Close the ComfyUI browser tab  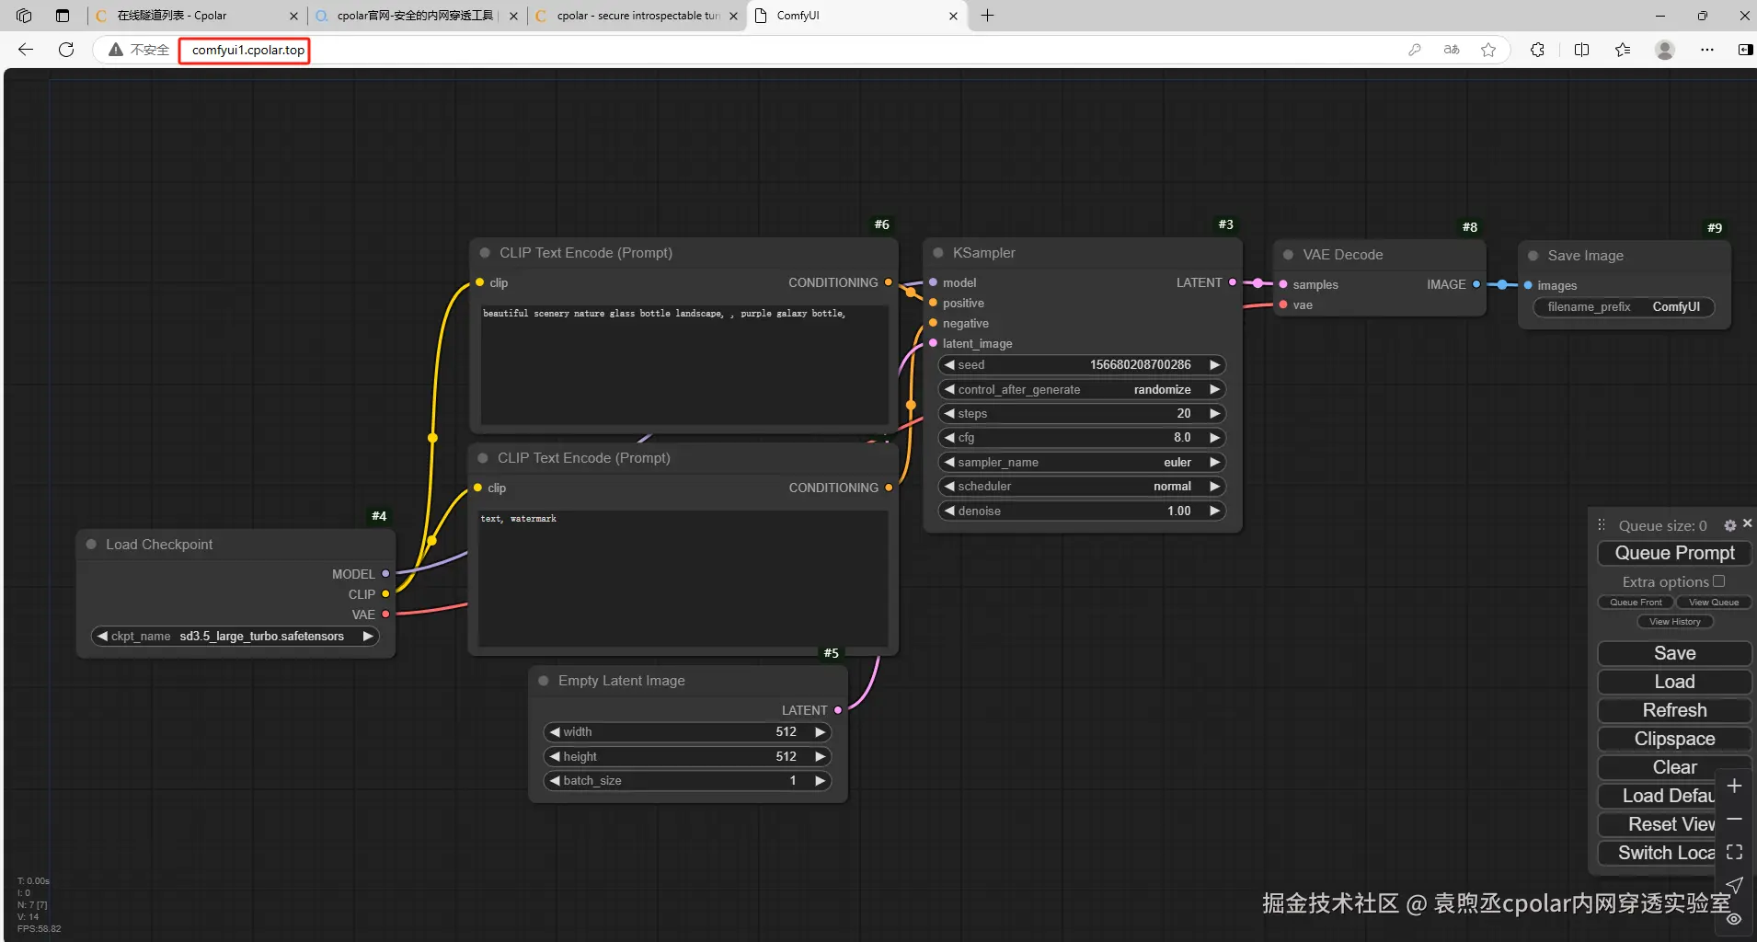click(953, 16)
